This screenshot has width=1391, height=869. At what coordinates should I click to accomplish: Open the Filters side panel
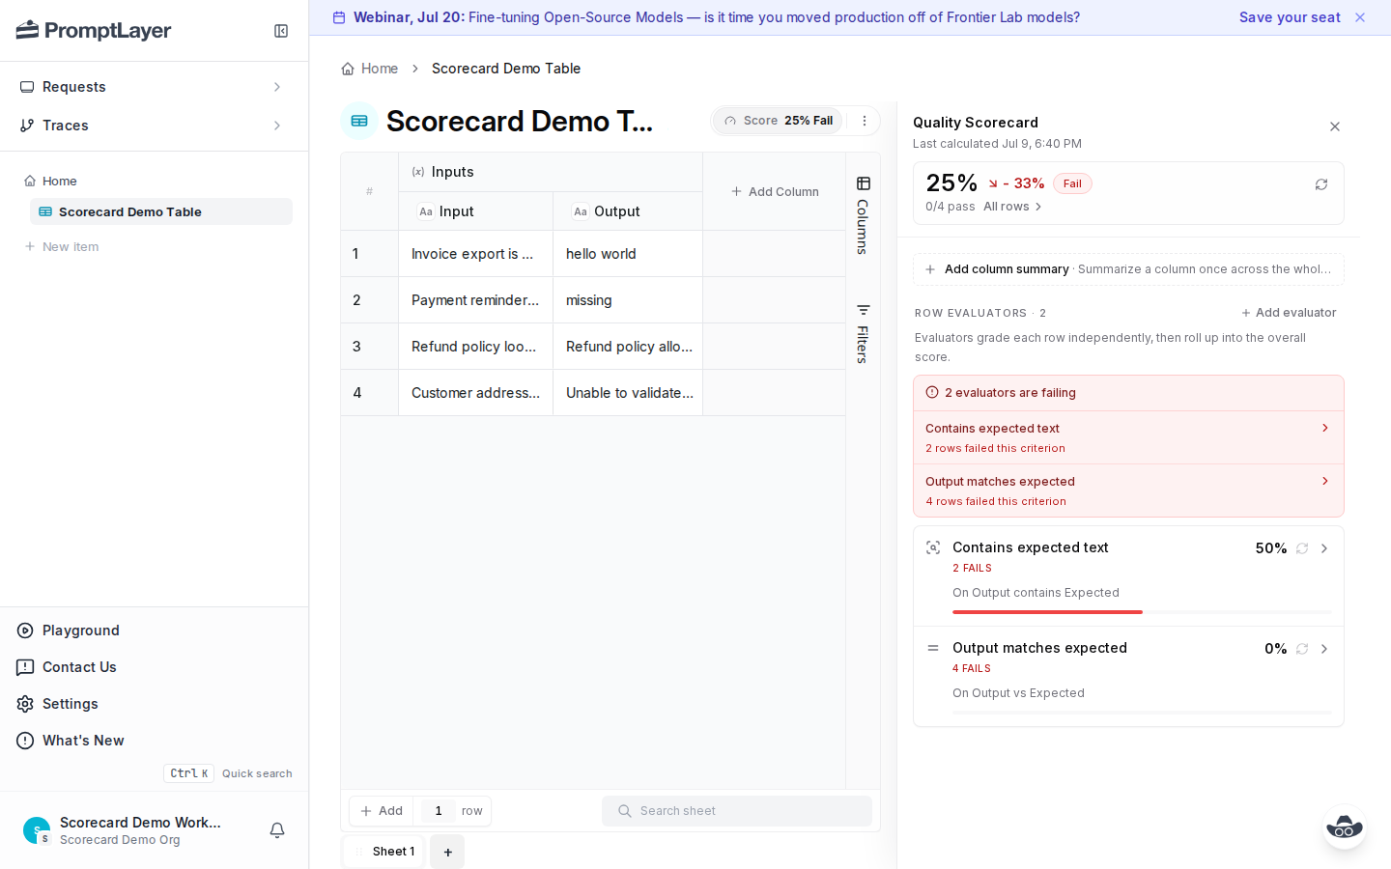864,334
